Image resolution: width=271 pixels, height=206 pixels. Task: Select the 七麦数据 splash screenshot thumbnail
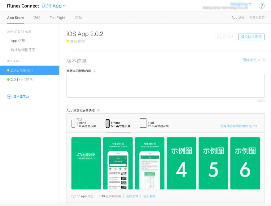click(x=86, y=163)
